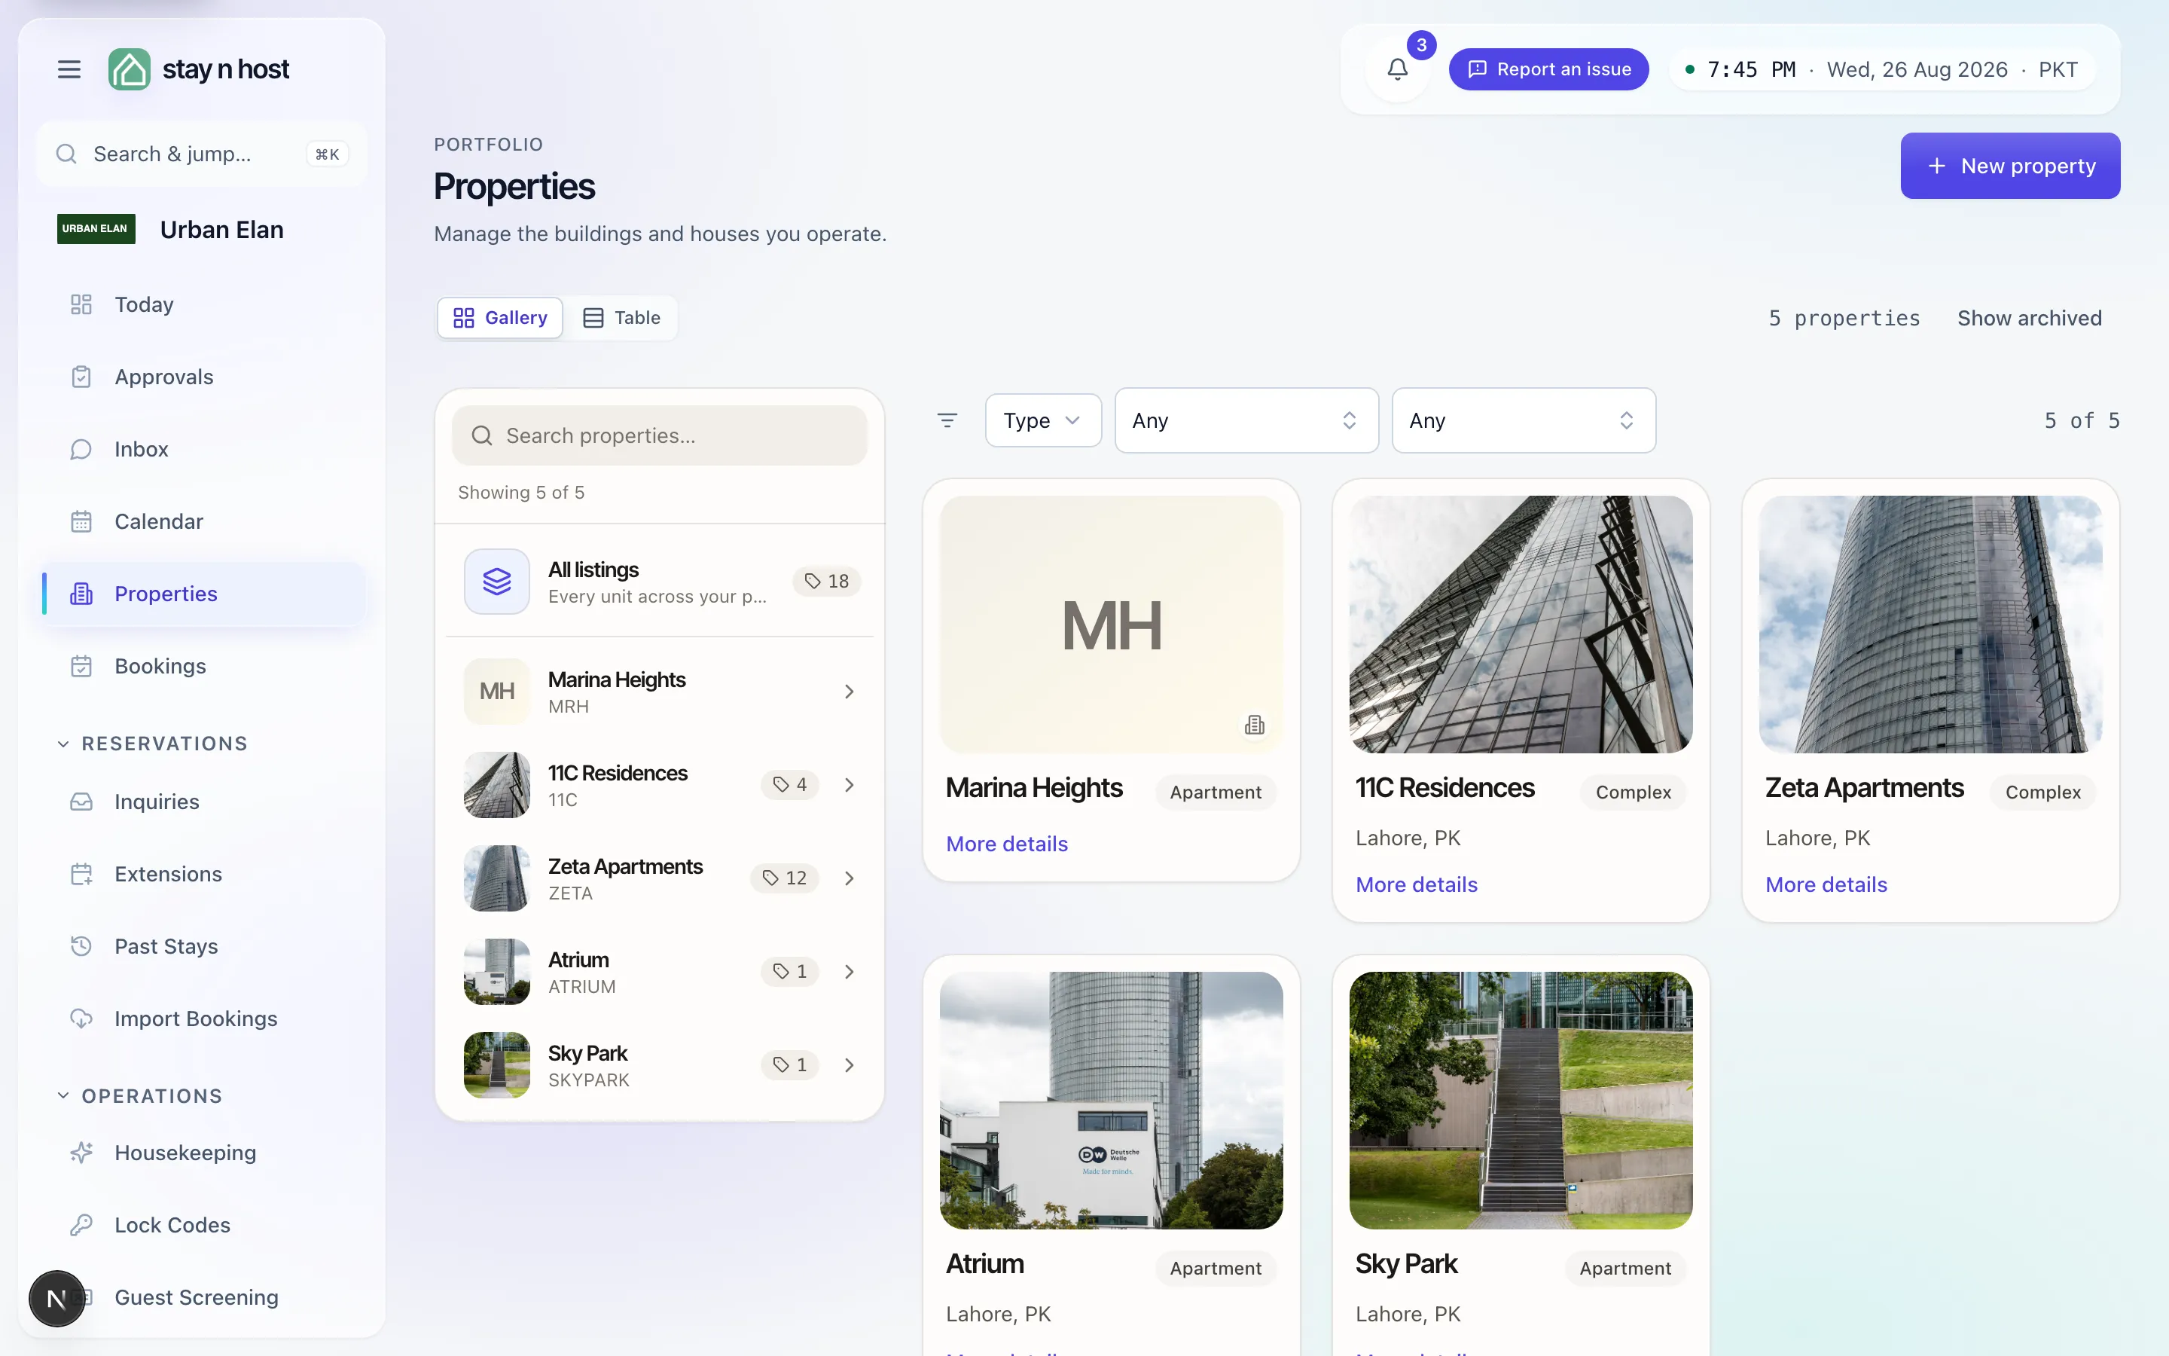Click the Sky Park card photo
This screenshot has width=2169, height=1356.
pyautogui.click(x=1521, y=1101)
